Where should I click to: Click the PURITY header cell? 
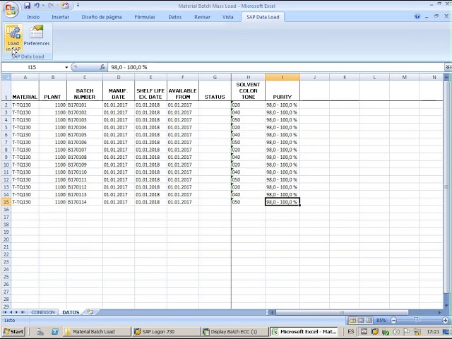[x=282, y=91]
